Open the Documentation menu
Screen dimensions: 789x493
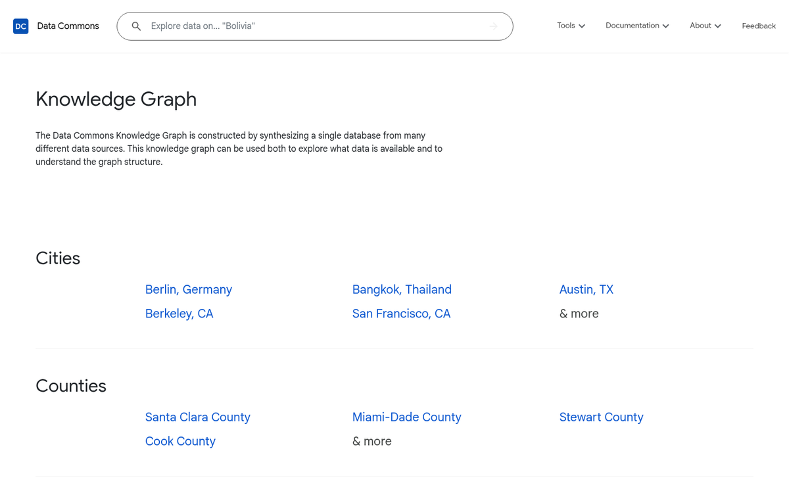637,26
